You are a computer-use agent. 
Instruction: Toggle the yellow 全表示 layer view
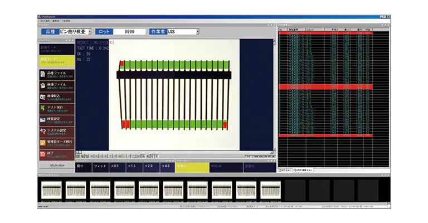[x=191, y=166]
